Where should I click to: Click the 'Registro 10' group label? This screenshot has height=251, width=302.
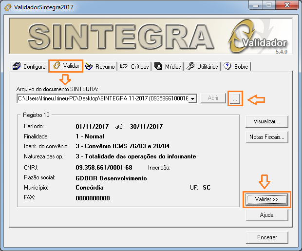coord(36,115)
